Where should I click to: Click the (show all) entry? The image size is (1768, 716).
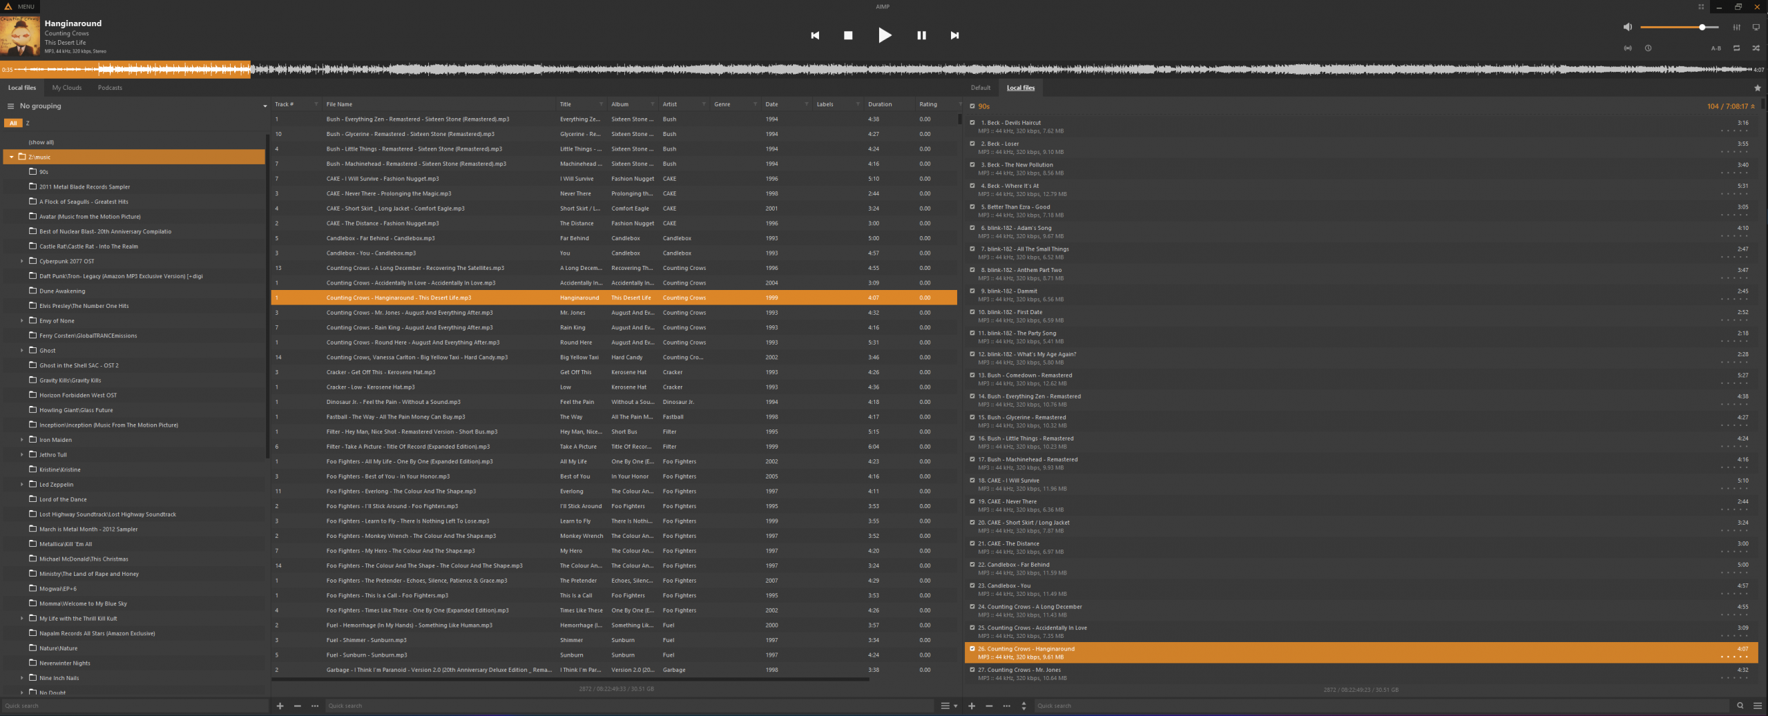point(41,142)
